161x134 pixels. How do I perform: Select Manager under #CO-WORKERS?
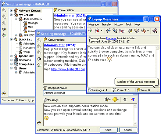pyautogui.click(x=33, y=23)
